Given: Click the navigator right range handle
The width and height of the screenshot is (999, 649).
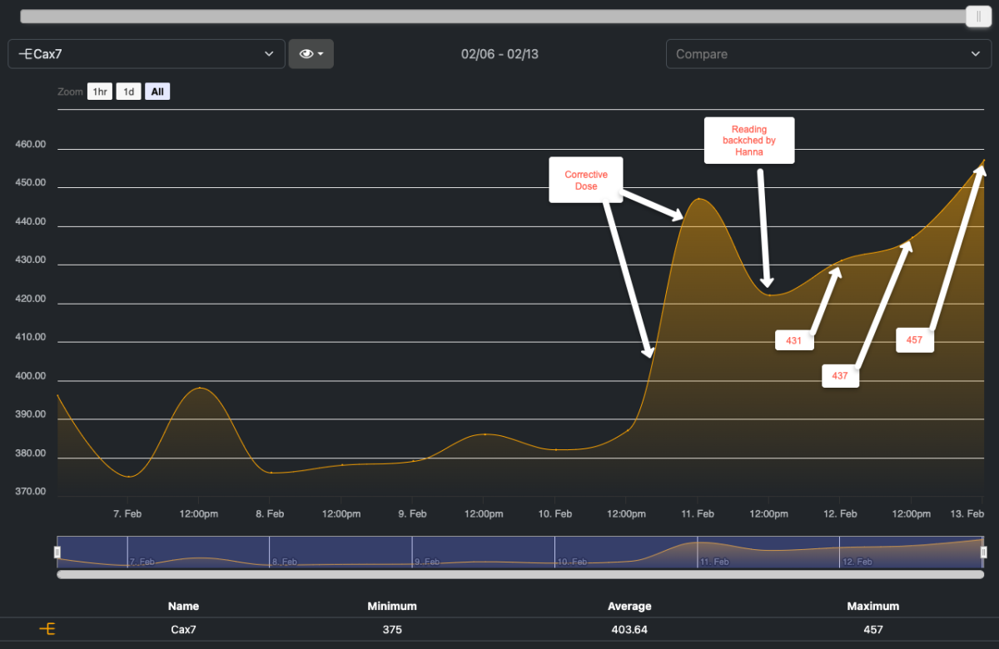Looking at the screenshot, I should tap(983, 552).
